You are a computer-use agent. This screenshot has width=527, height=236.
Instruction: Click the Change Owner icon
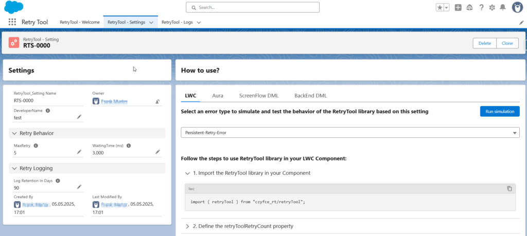(x=157, y=101)
